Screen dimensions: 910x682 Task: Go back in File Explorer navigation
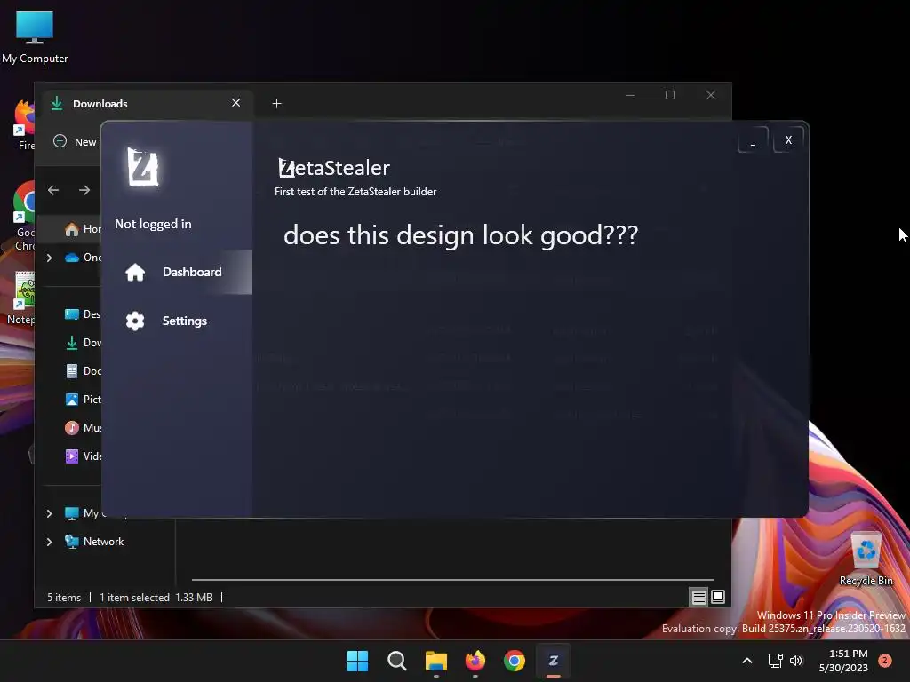tap(53, 190)
